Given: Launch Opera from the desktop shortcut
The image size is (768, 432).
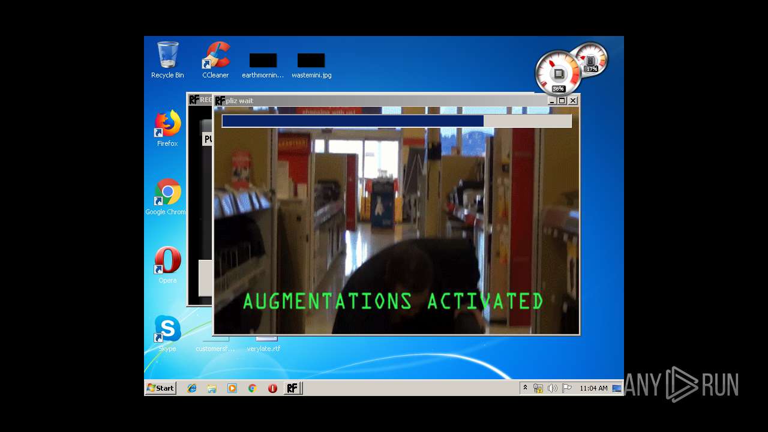Looking at the screenshot, I should [x=167, y=265].
